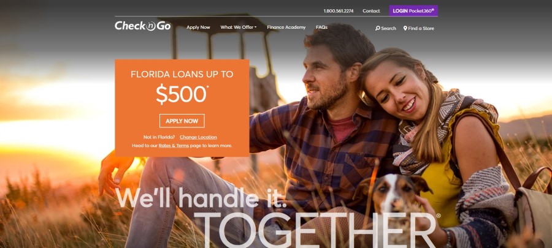Open the Find a Store link text
Screen dimensions: 552x248
pyautogui.click(x=421, y=28)
